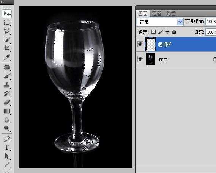Activate the Clone Stamp tool
The height and width of the screenshot is (173, 216).
pyautogui.click(x=7, y=85)
